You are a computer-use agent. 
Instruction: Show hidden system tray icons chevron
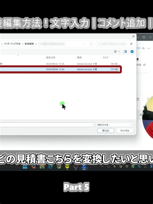coord(102,166)
